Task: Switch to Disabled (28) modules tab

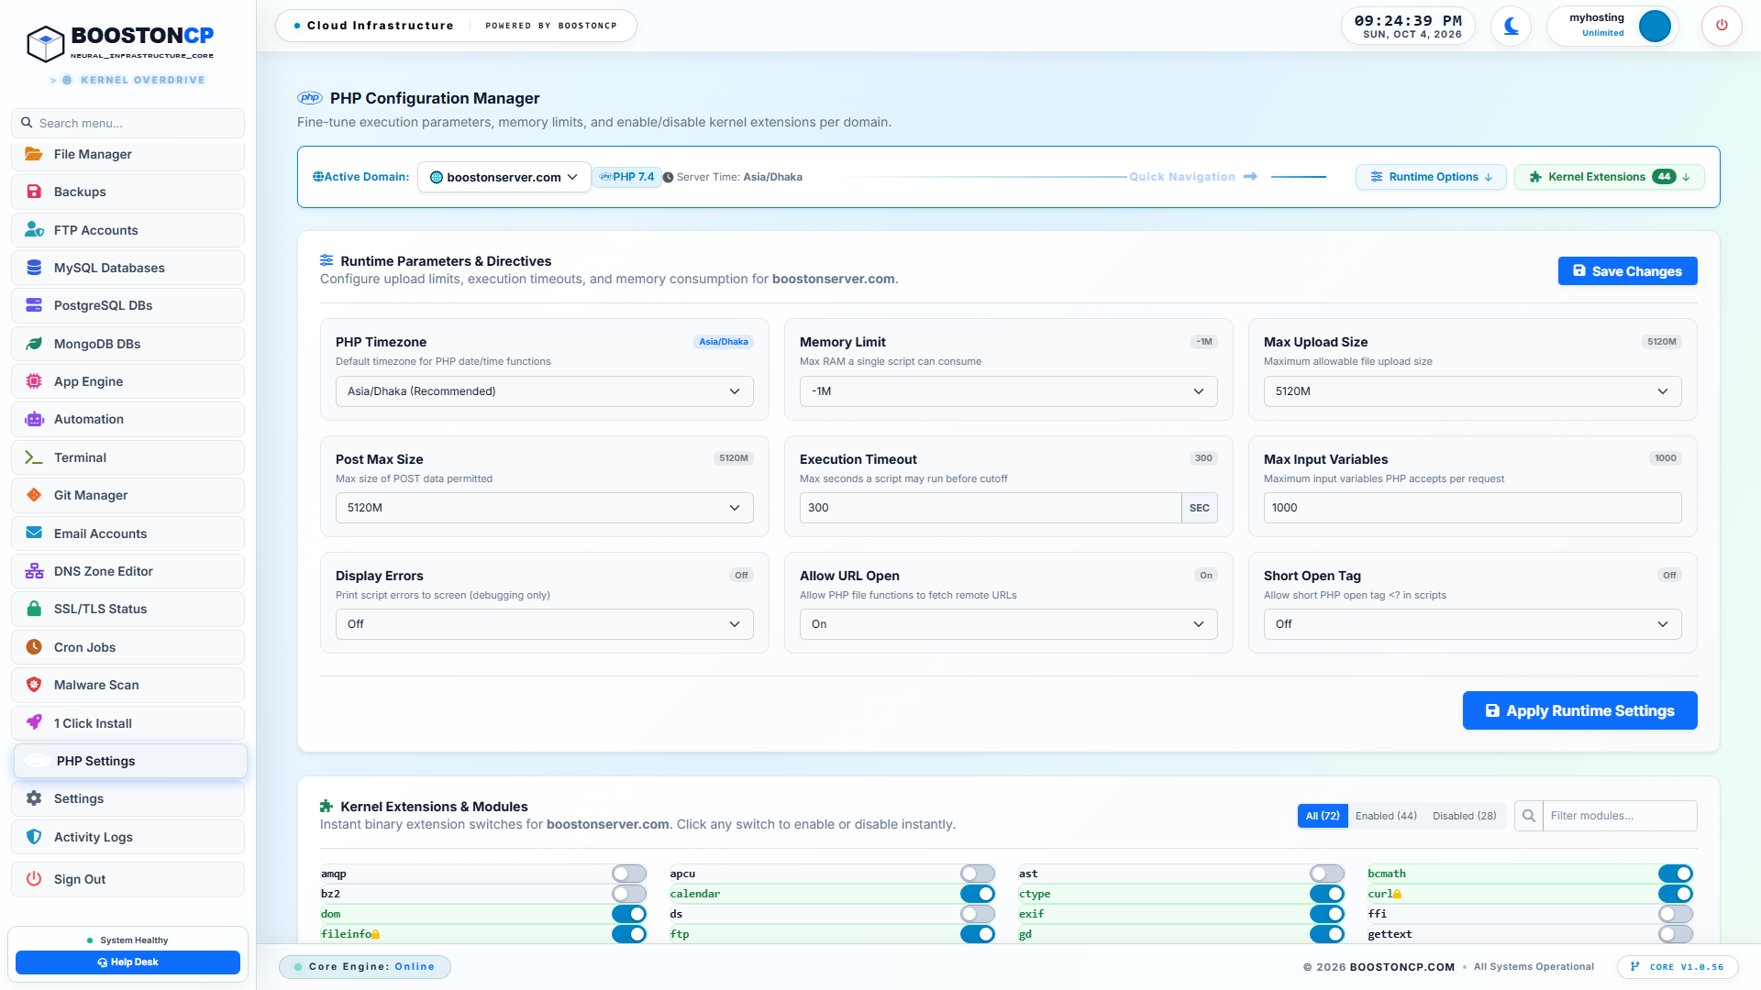Action: 1464,816
